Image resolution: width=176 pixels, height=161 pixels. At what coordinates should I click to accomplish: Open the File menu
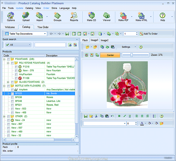pyautogui.click(x=4, y=8)
